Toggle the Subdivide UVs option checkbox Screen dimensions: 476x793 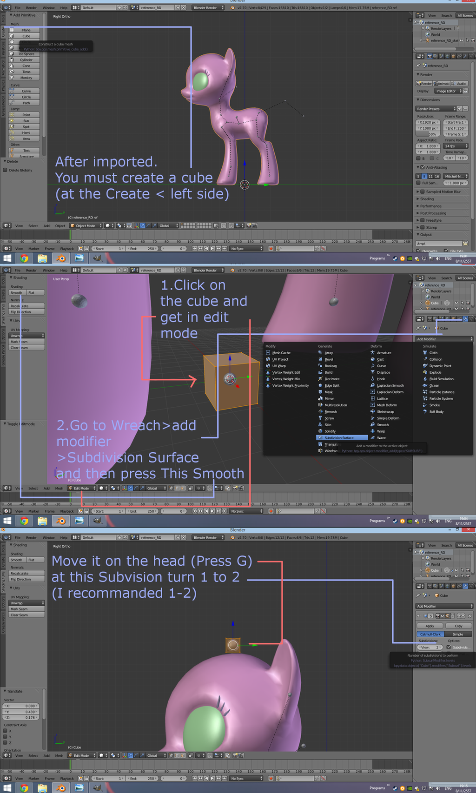[x=449, y=647]
